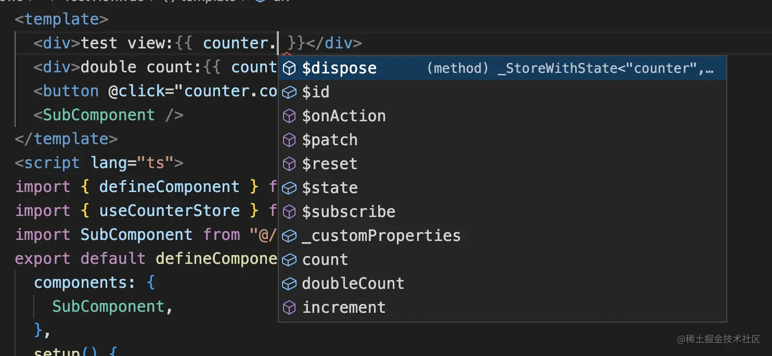Click the closing </template> tag
Image resolution: width=772 pixels, height=356 pixels.
pos(66,139)
